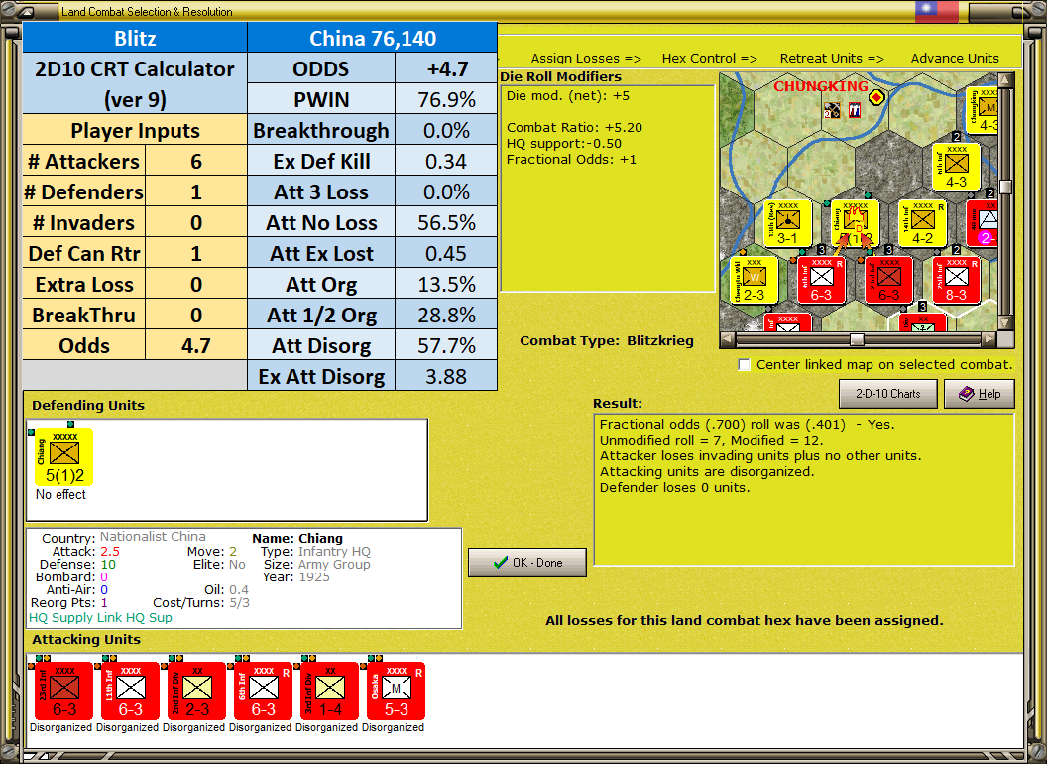This screenshot has height=764, width=1047.
Task: Open the Help button
Action: coord(980,394)
